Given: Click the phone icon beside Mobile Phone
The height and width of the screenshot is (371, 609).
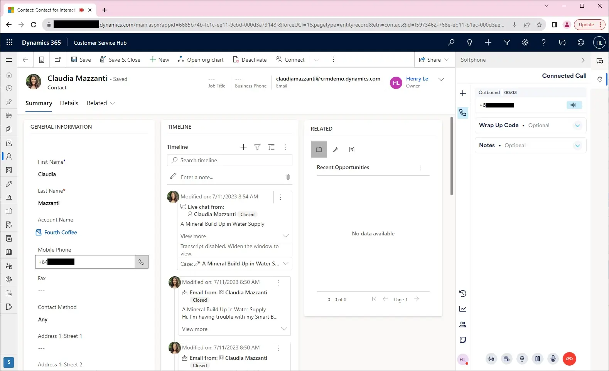Looking at the screenshot, I should [141, 262].
